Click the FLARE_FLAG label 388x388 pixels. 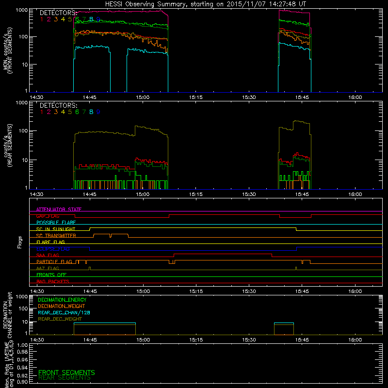tap(50, 242)
